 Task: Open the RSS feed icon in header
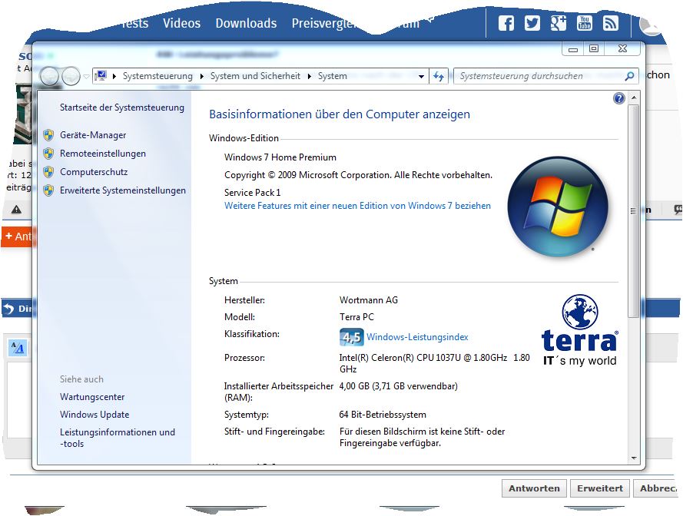pyautogui.click(x=610, y=23)
